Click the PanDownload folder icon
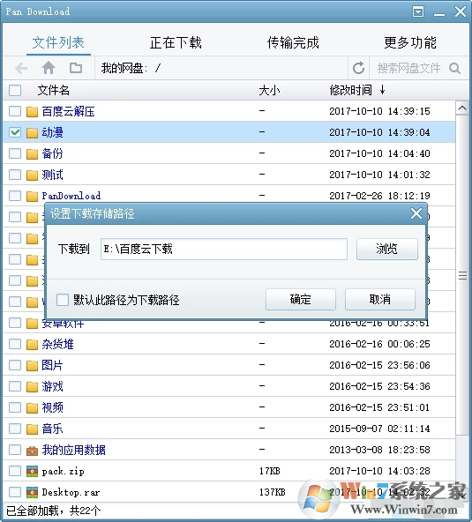 [32, 196]
